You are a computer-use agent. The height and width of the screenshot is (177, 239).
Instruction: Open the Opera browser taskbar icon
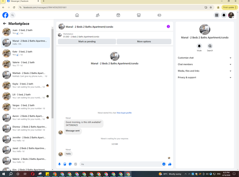coord(33,174)
